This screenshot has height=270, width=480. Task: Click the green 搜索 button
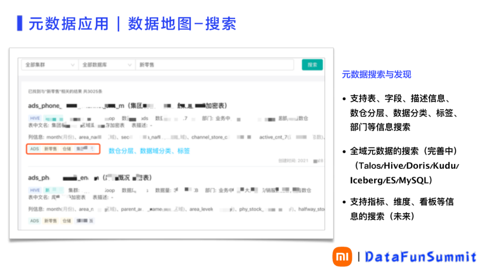pyautogui.click(x=312, y=65)
